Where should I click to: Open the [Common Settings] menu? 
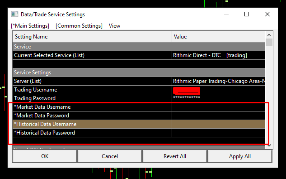[x=79, y=26]
